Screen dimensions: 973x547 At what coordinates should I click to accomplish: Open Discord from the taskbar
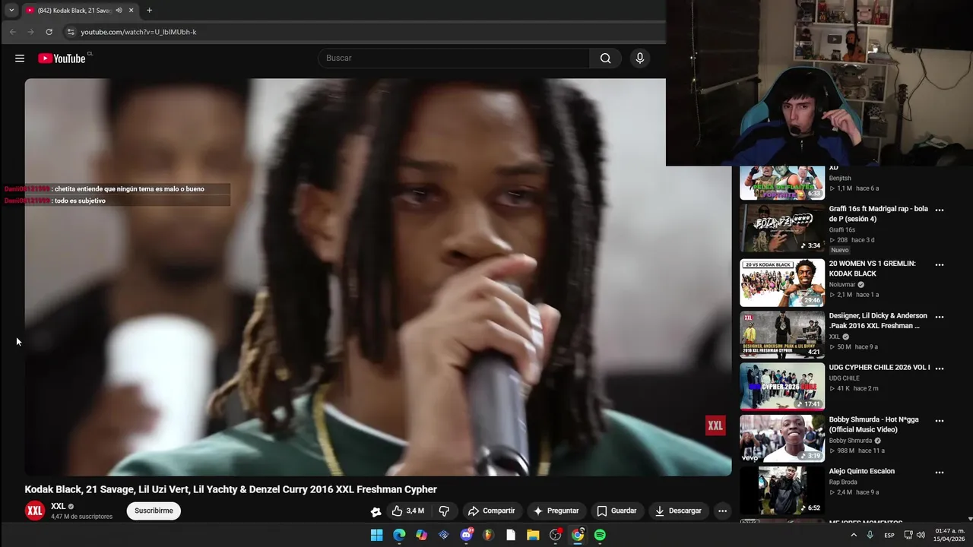click(466, 535)
